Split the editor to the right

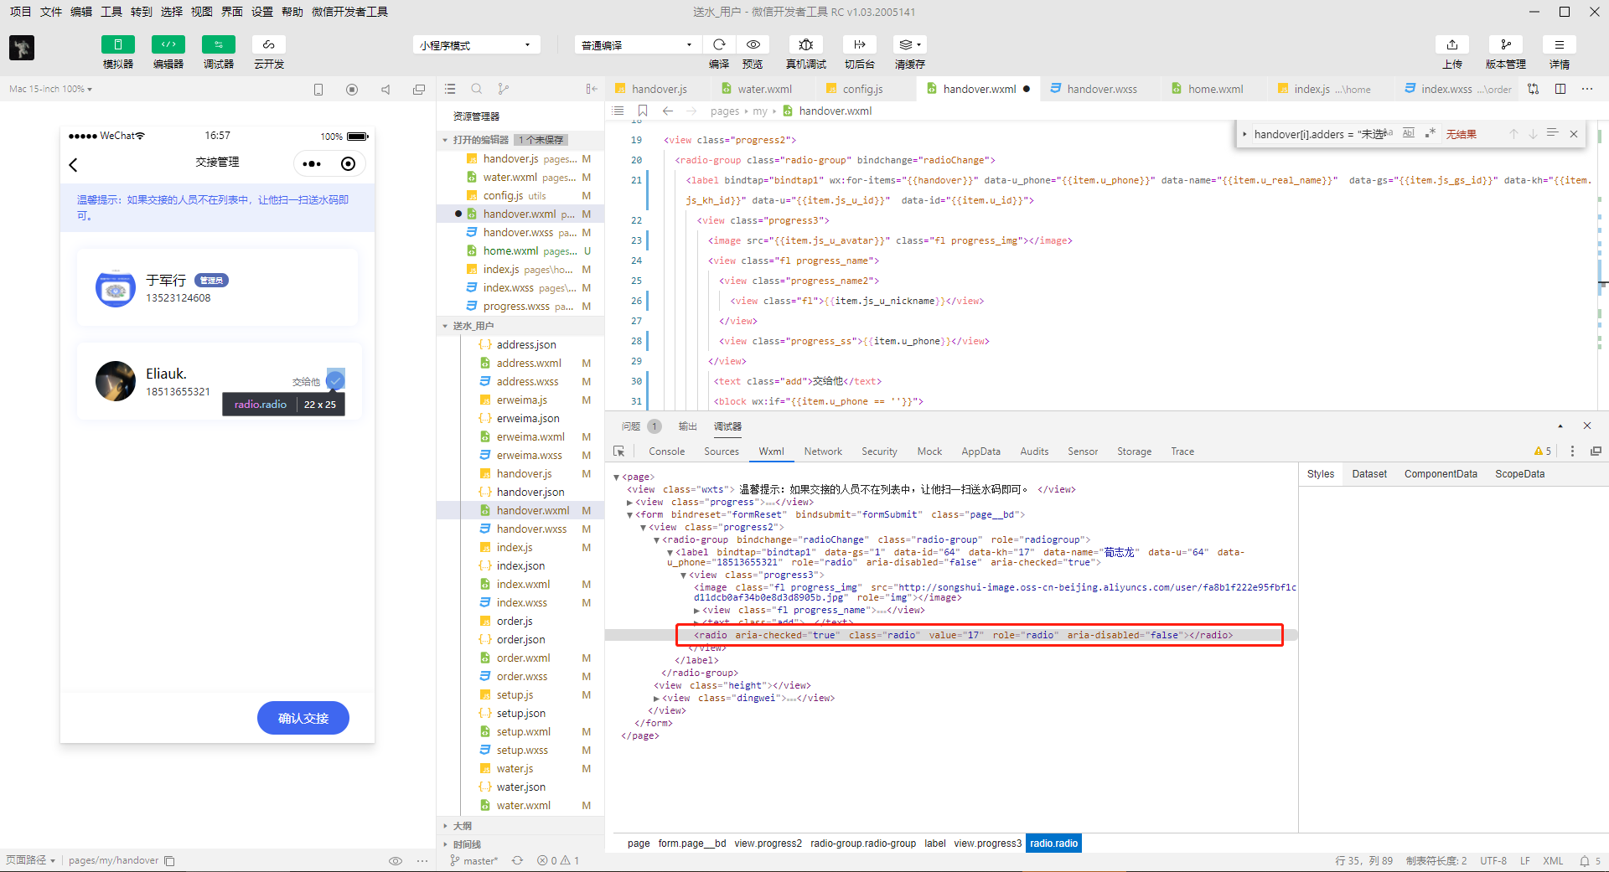tap(1560, 89)
